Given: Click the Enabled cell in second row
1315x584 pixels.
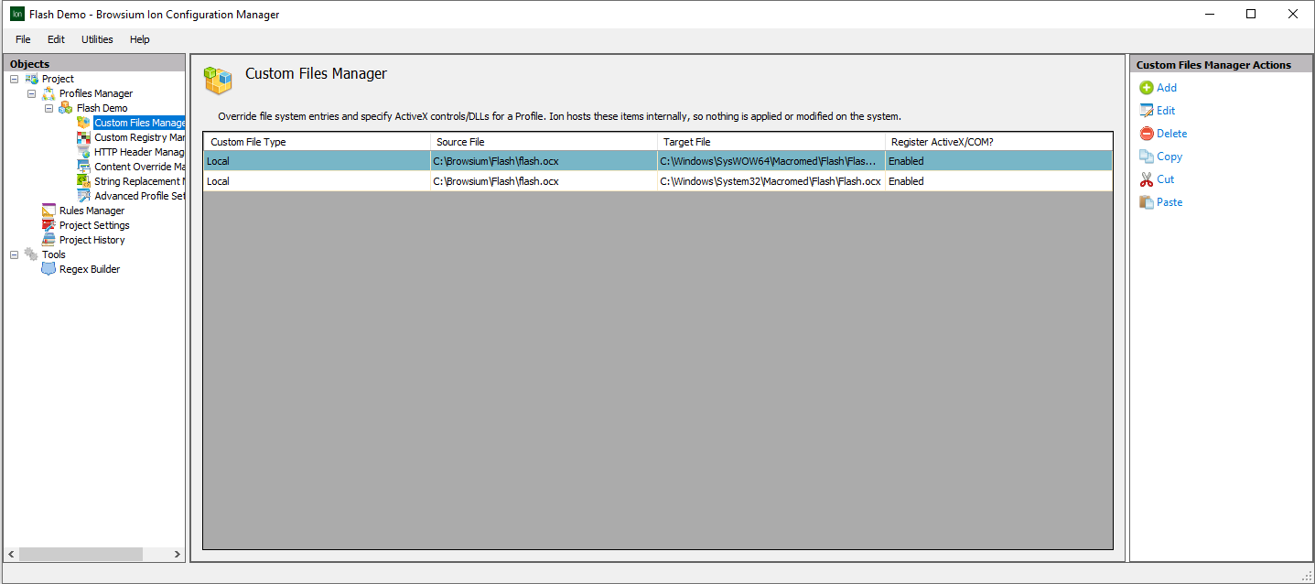Looking at the screenshot, I should tap(998, 181).
